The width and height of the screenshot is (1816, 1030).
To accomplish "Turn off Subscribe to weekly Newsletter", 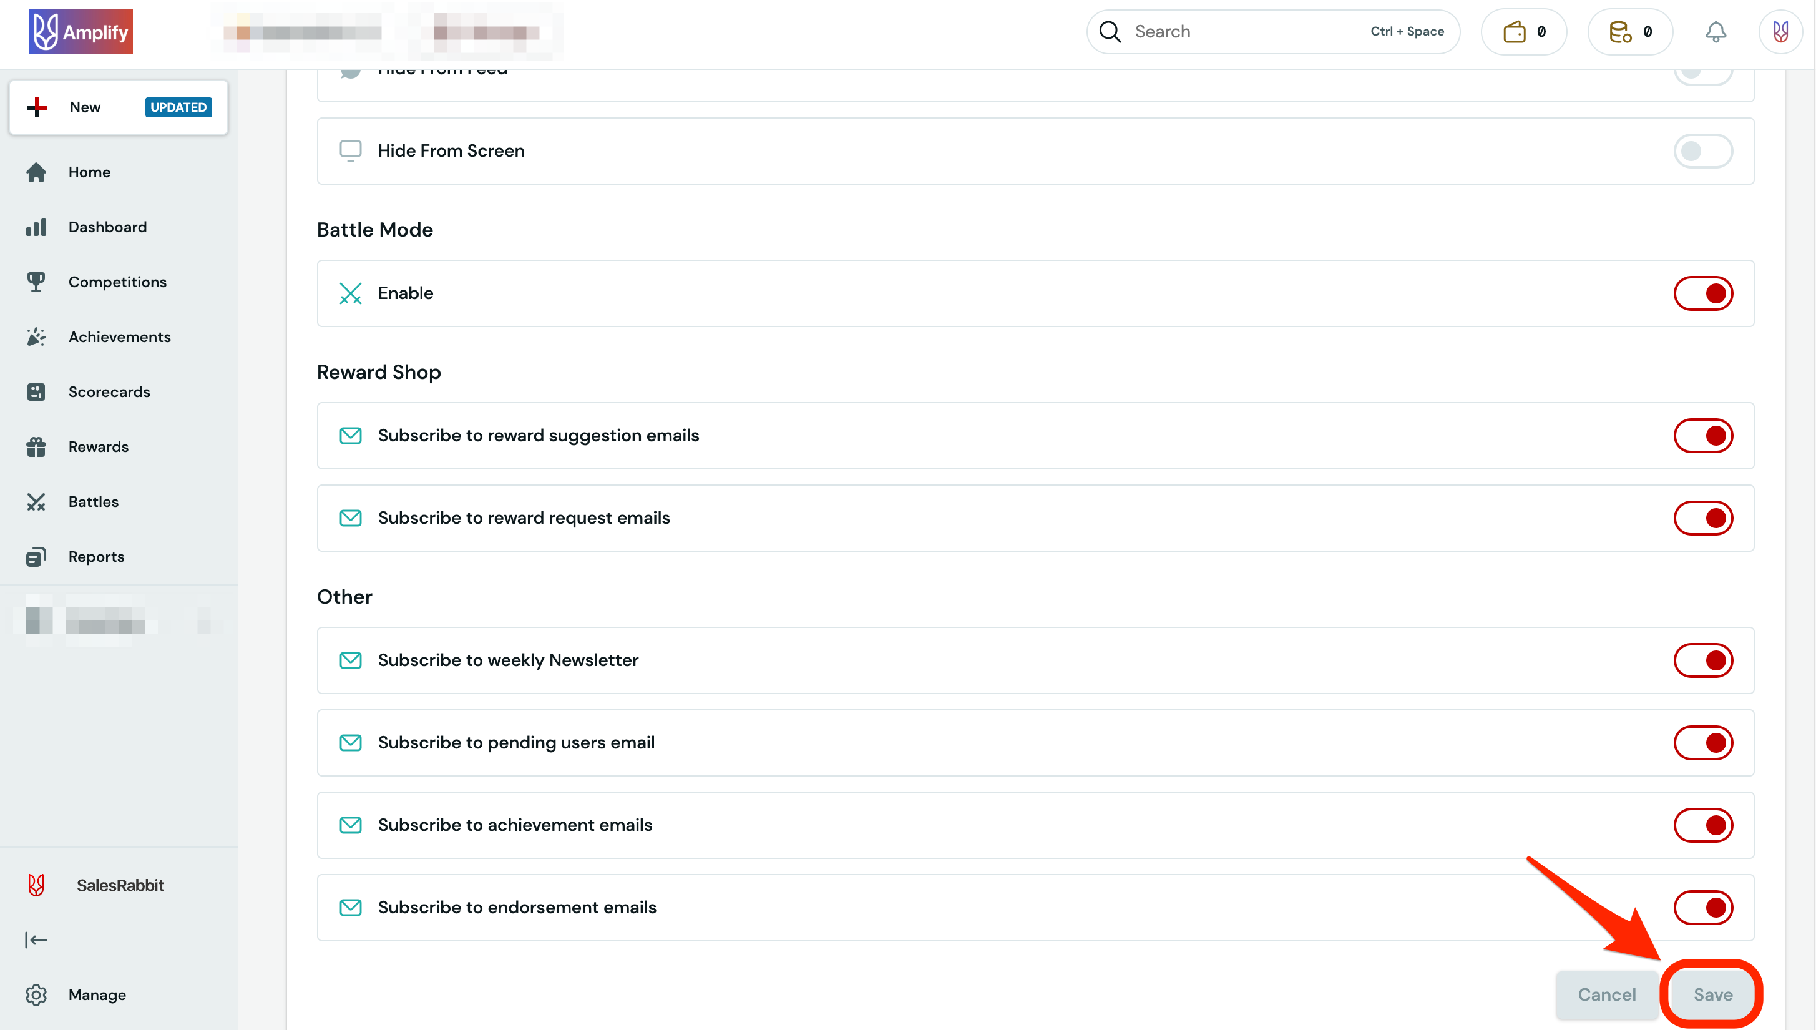I will (1704, 660).
